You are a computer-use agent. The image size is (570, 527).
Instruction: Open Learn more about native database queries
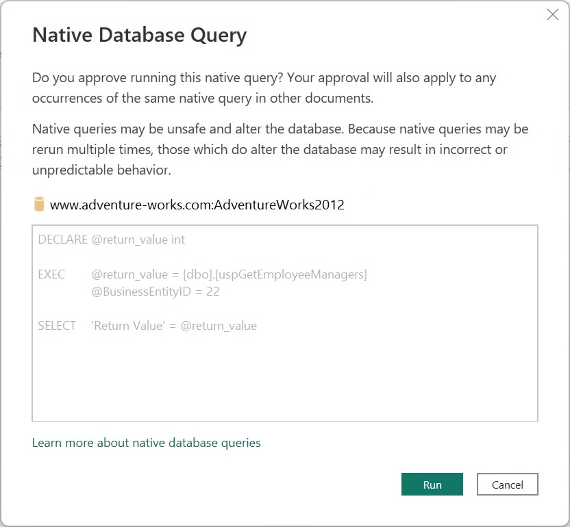(x=146, y=443)
